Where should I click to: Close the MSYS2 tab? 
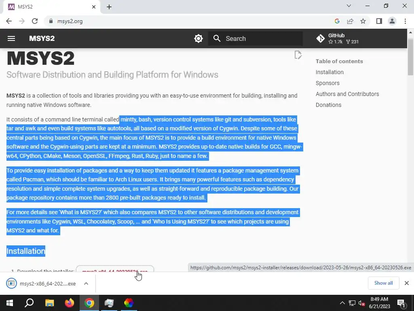[x=94, y=7]
